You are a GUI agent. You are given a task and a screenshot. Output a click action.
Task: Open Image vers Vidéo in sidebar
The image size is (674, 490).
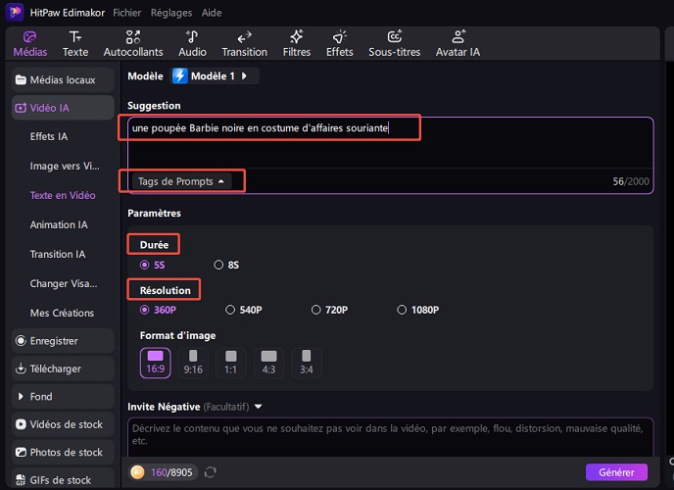pos(65,166)
